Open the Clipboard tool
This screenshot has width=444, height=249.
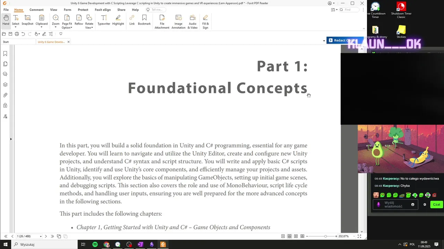click(42, 20)
